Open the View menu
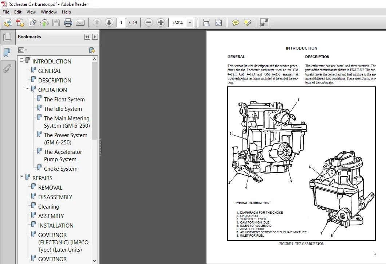 [x=31, y=12]
